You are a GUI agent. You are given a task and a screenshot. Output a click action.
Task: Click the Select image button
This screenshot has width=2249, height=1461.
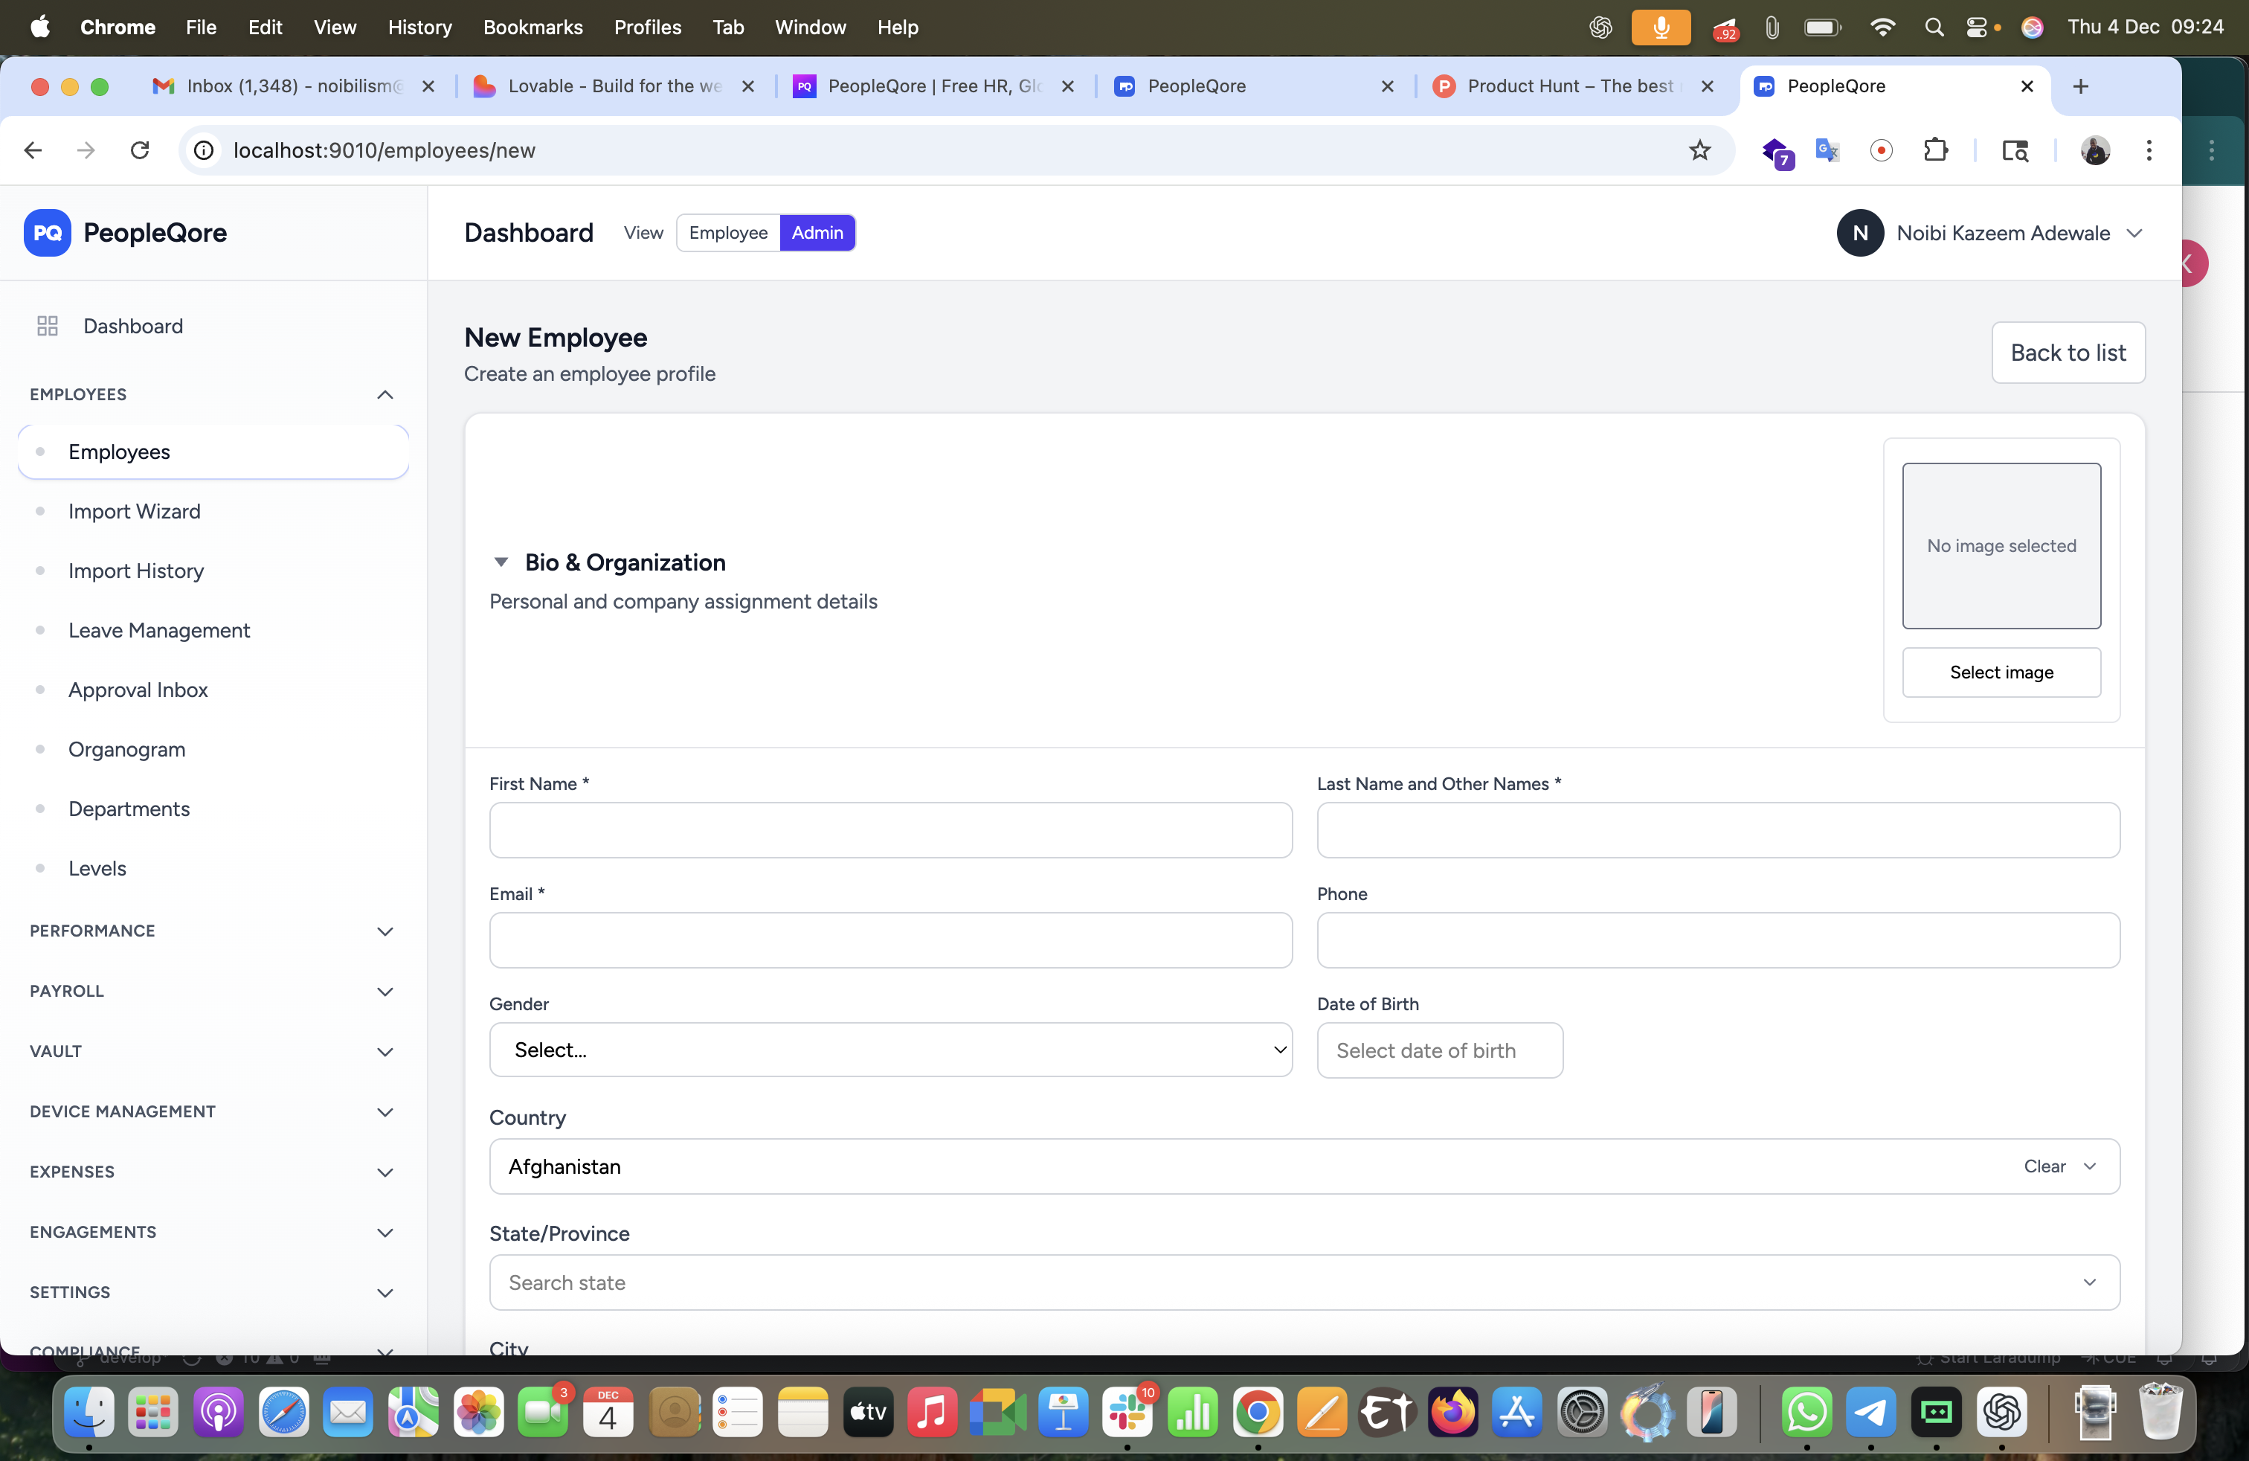pyautogui.click(x=2001, y=672)
